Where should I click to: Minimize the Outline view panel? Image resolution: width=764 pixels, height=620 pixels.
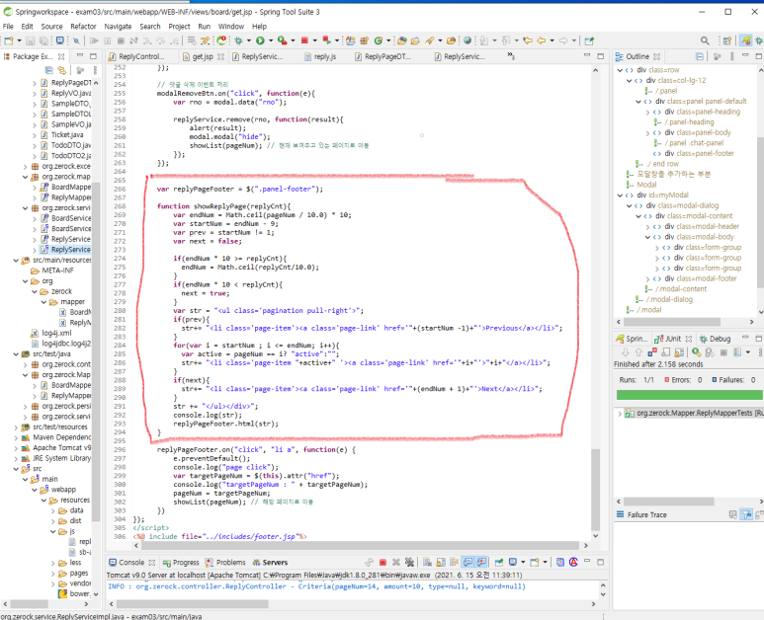click(x=745, y=56)
